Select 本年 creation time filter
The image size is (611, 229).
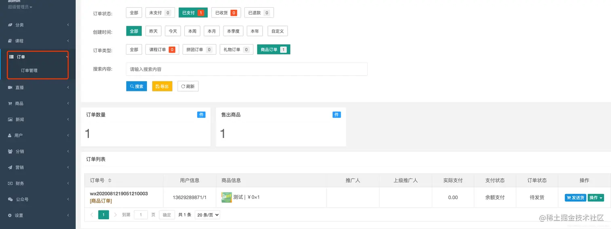point(255,31)
